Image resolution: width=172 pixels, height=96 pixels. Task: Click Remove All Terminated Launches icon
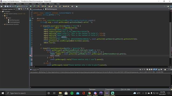coord(145,69)
